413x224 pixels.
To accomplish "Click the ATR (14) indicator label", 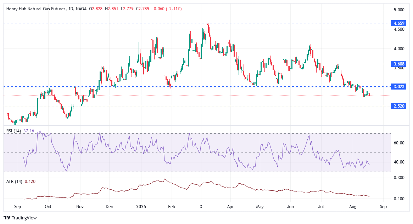I will pyautogui.click(x=14, y=182).
